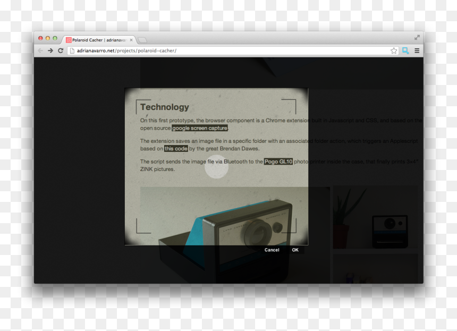
Task: Click the dimmed shelf camera photo
Action: point(375,217)
